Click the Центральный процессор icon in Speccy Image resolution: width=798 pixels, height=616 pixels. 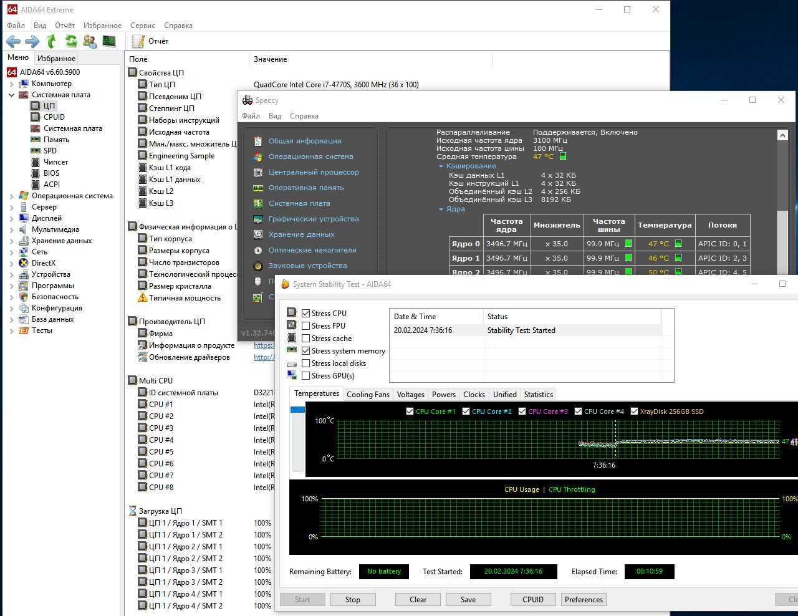pyautogui.click(x=258, y=172)
